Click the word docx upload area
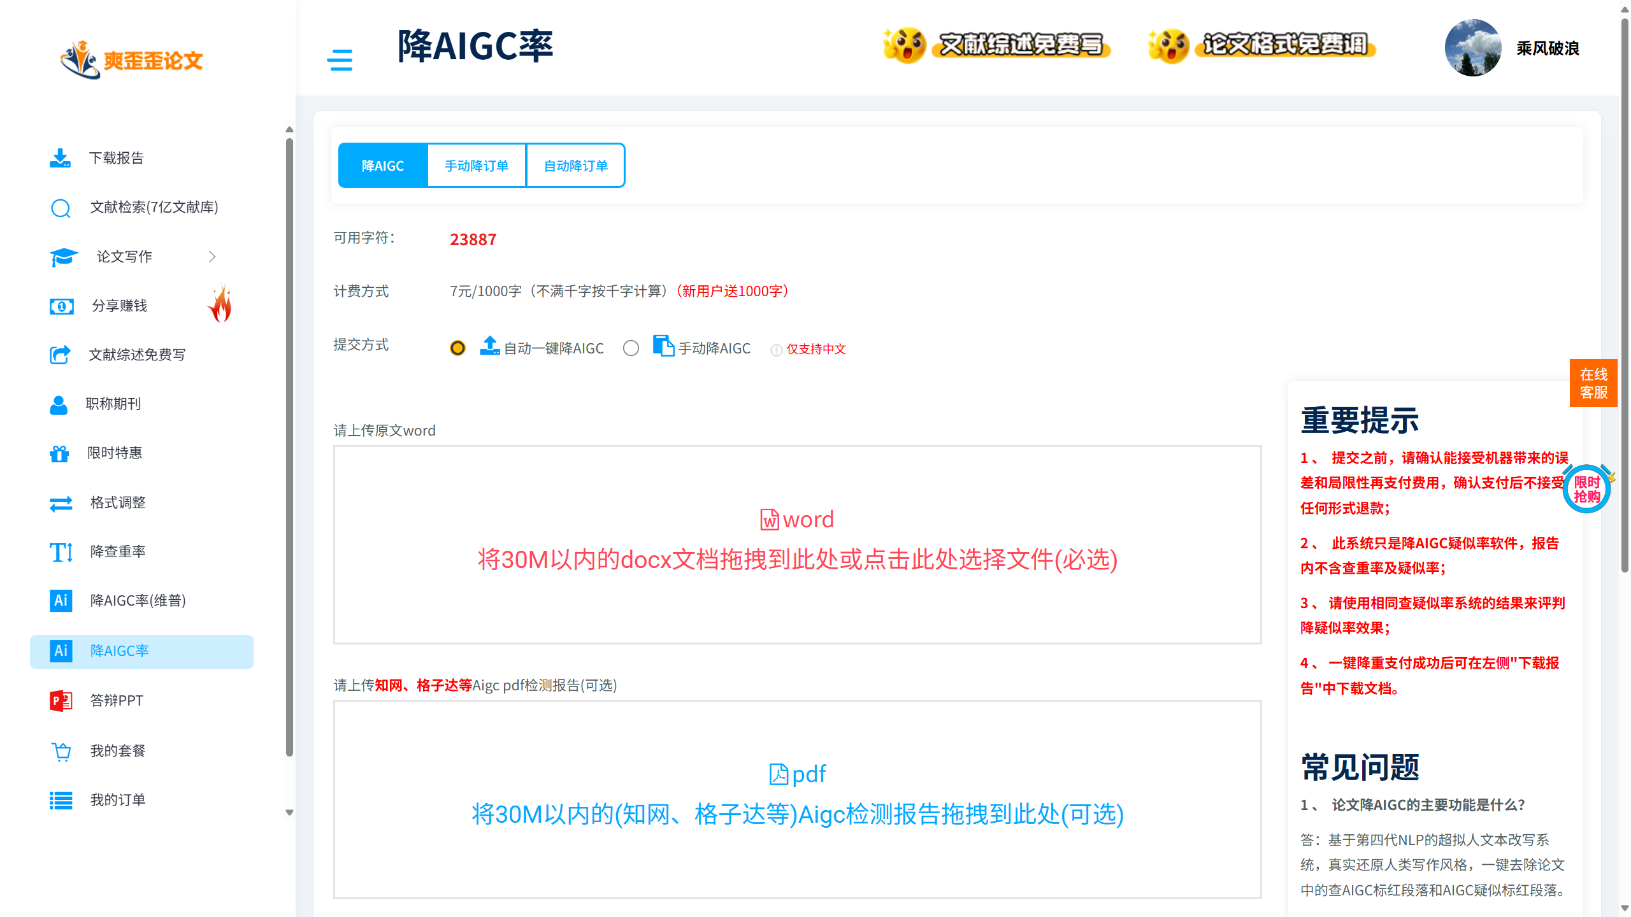The image size is (1631, 917). 797,544
